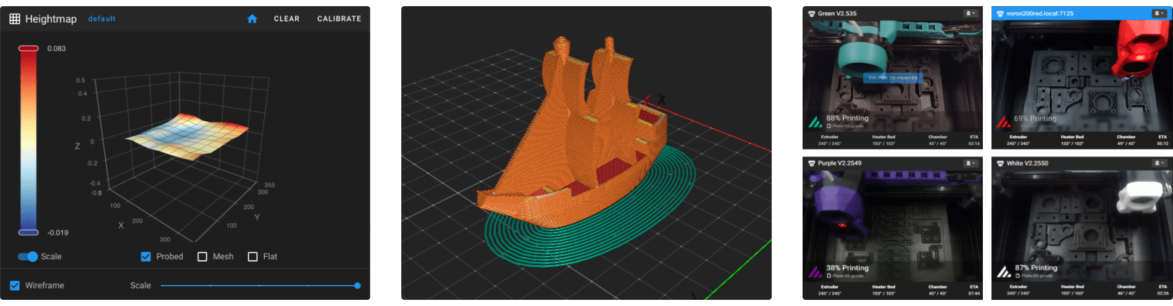
Task: Toggle the Scale switch under the color bar
Action: [x=28, y=257]
